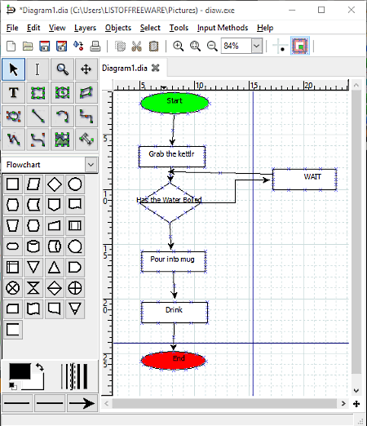This screenshot has width=367, height=426.
Task: Open the File menu
Action: (12, 28)
